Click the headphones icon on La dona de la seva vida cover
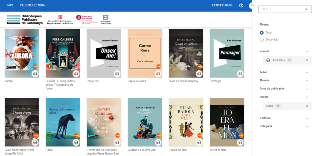 coord(158,143)
